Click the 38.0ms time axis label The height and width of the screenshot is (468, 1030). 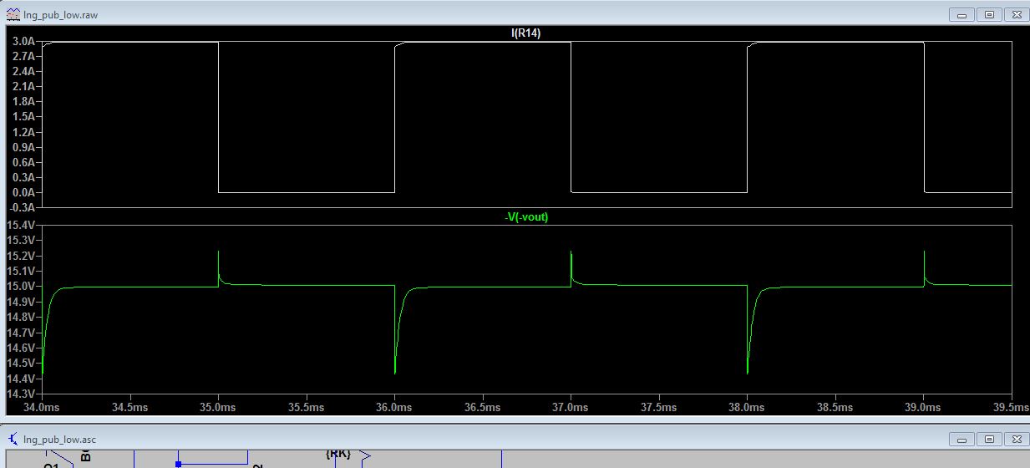click(747, 407)
